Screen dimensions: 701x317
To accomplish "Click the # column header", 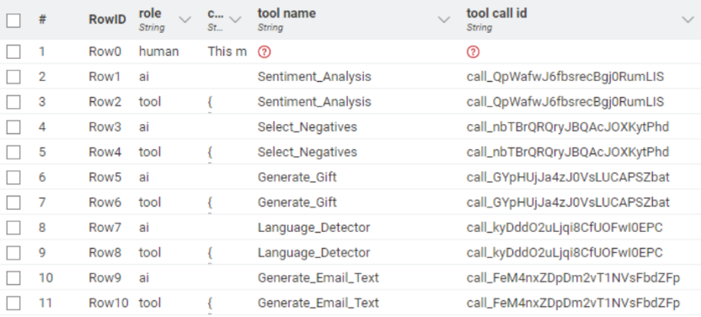I will (42, 19).
